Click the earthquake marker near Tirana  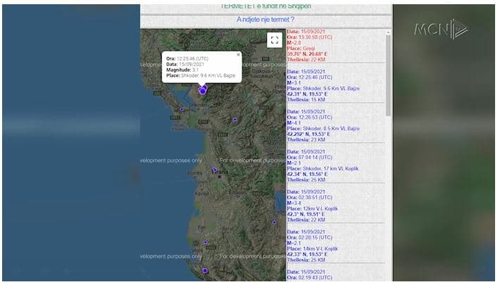click(215, 169)
